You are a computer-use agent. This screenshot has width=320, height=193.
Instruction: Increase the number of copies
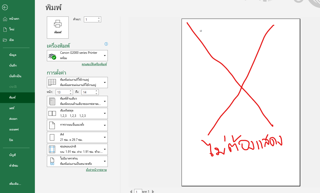tap(99, 18)
